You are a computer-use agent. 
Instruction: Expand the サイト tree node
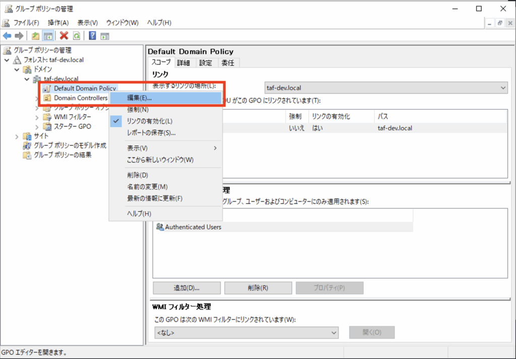[17, 137]
